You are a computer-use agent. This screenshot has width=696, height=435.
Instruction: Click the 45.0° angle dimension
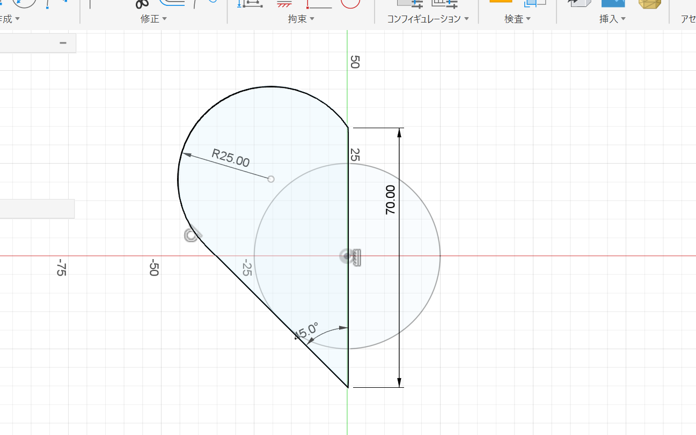click(306, 332)
